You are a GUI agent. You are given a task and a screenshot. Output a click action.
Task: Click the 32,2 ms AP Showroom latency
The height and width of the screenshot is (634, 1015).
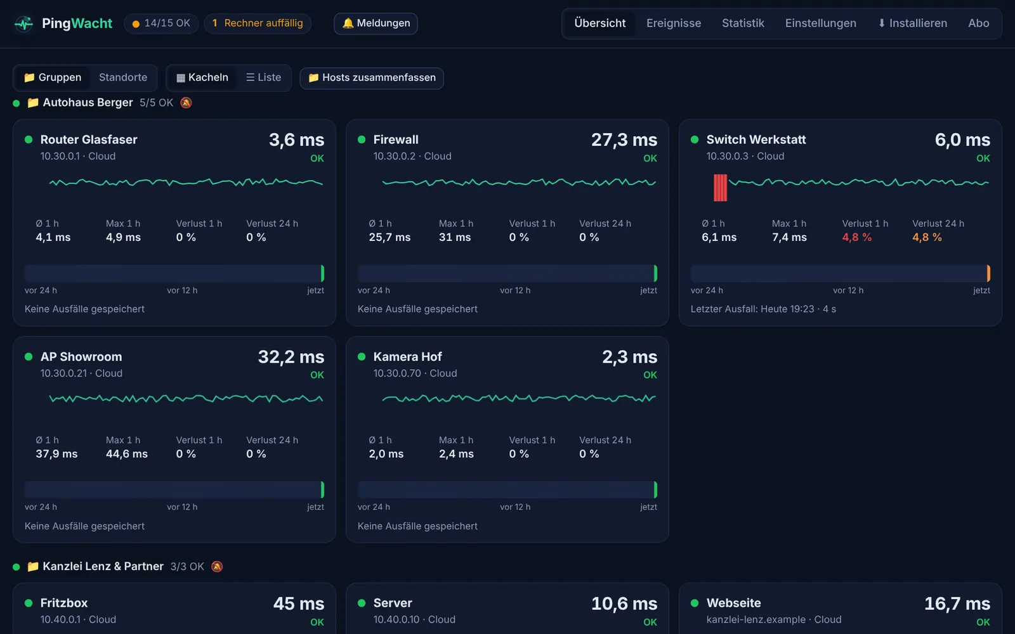[291, 357]
